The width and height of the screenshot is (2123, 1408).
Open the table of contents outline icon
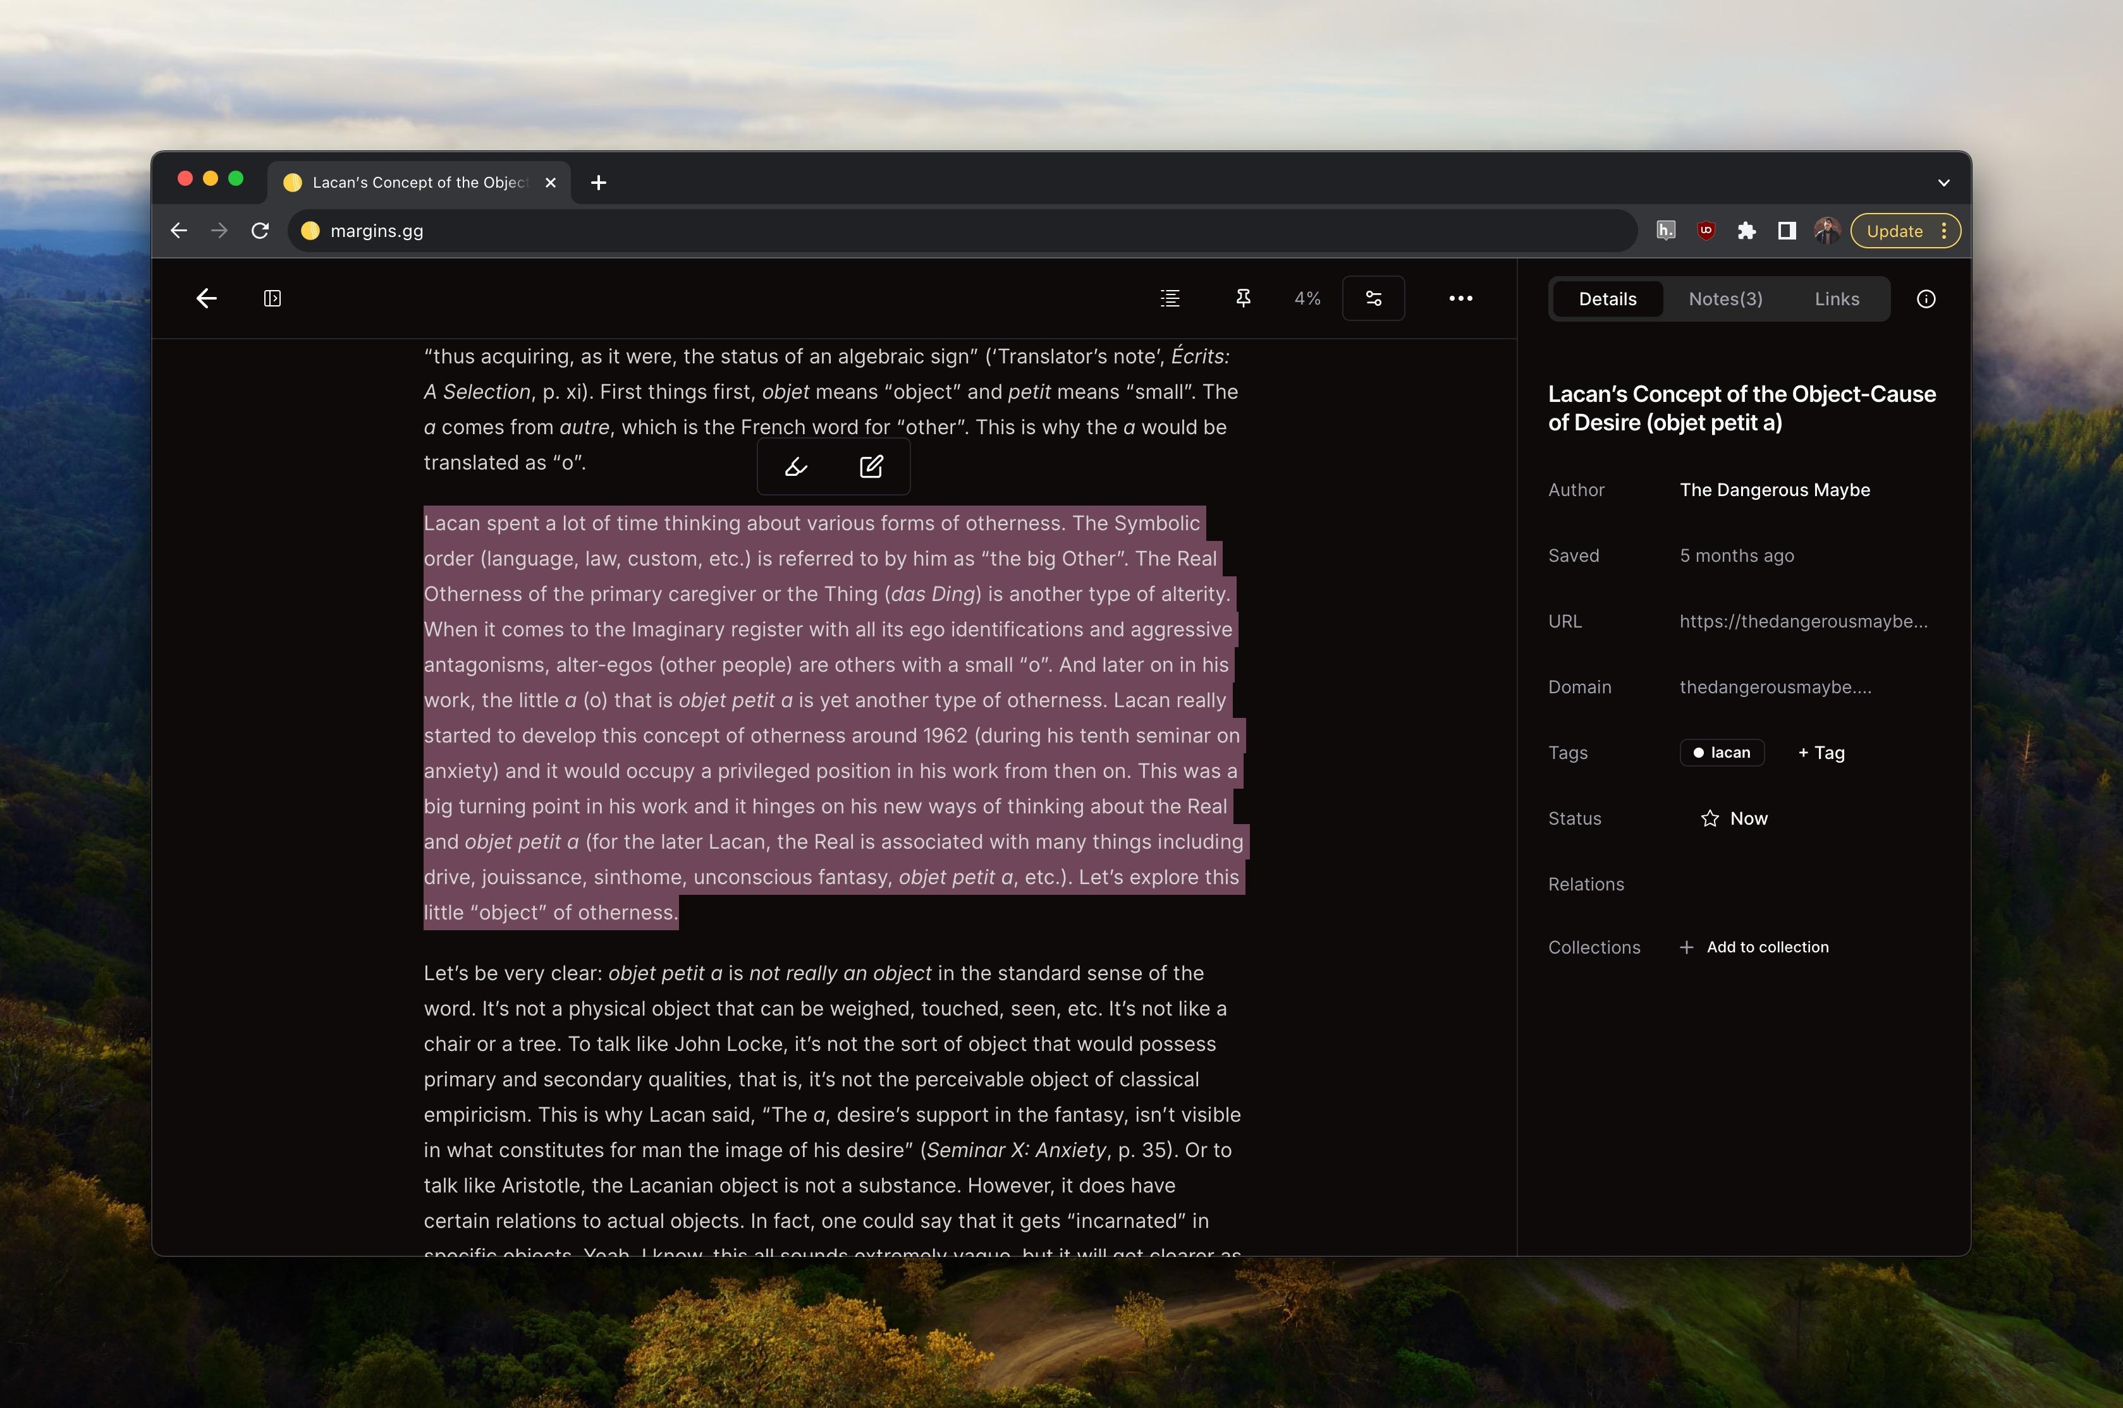pyautogui.click(x=1170, y=298)
